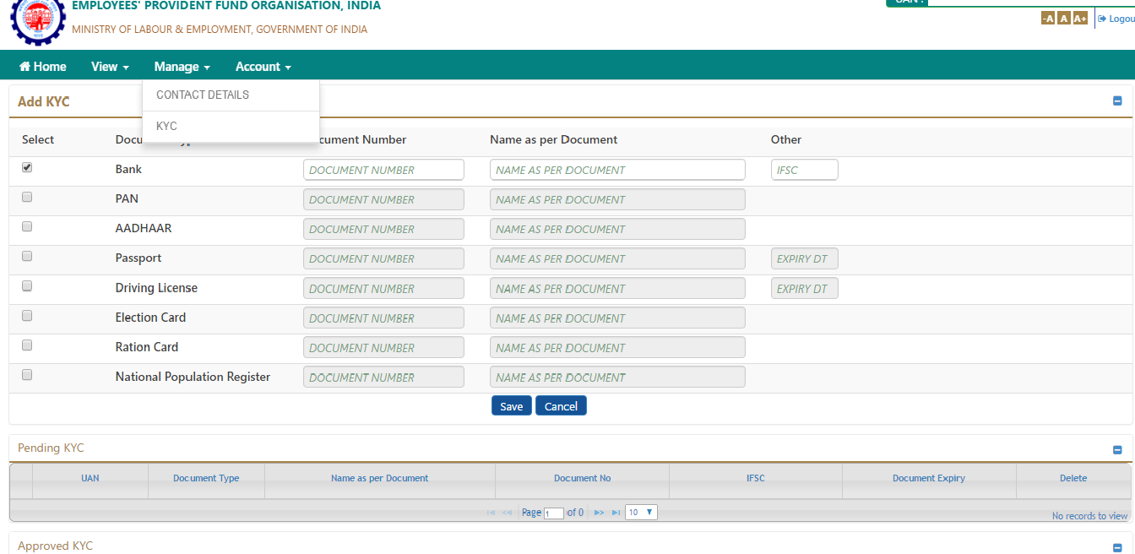Go to last page in Pending KYC pager
1135x554 pixels.
[x=616, y=513]
